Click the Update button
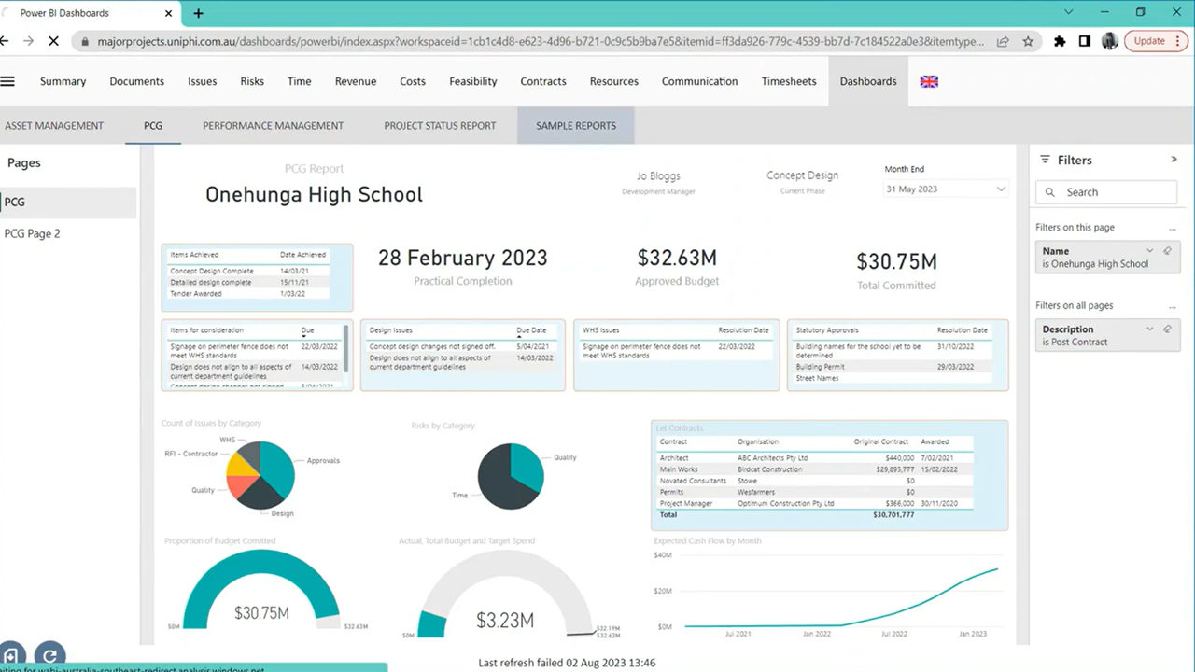The height and width of the screenshot is (672, 1195). pyautogui.click(x=1149, y=41)
